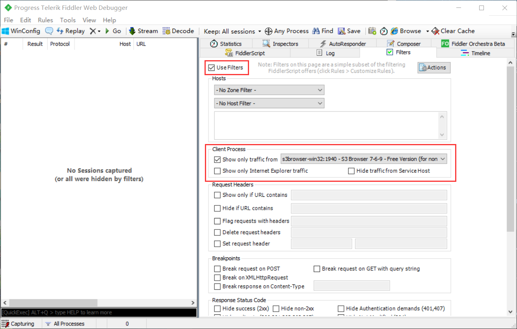Open the client process s3browser dropdown
The width and height of the screenshot is (517, 329).
point(364,159)
